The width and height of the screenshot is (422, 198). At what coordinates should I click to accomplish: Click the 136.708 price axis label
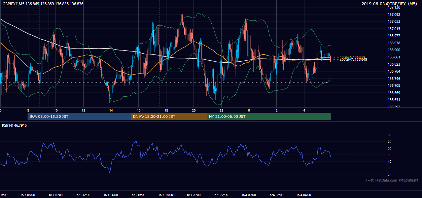394,85
